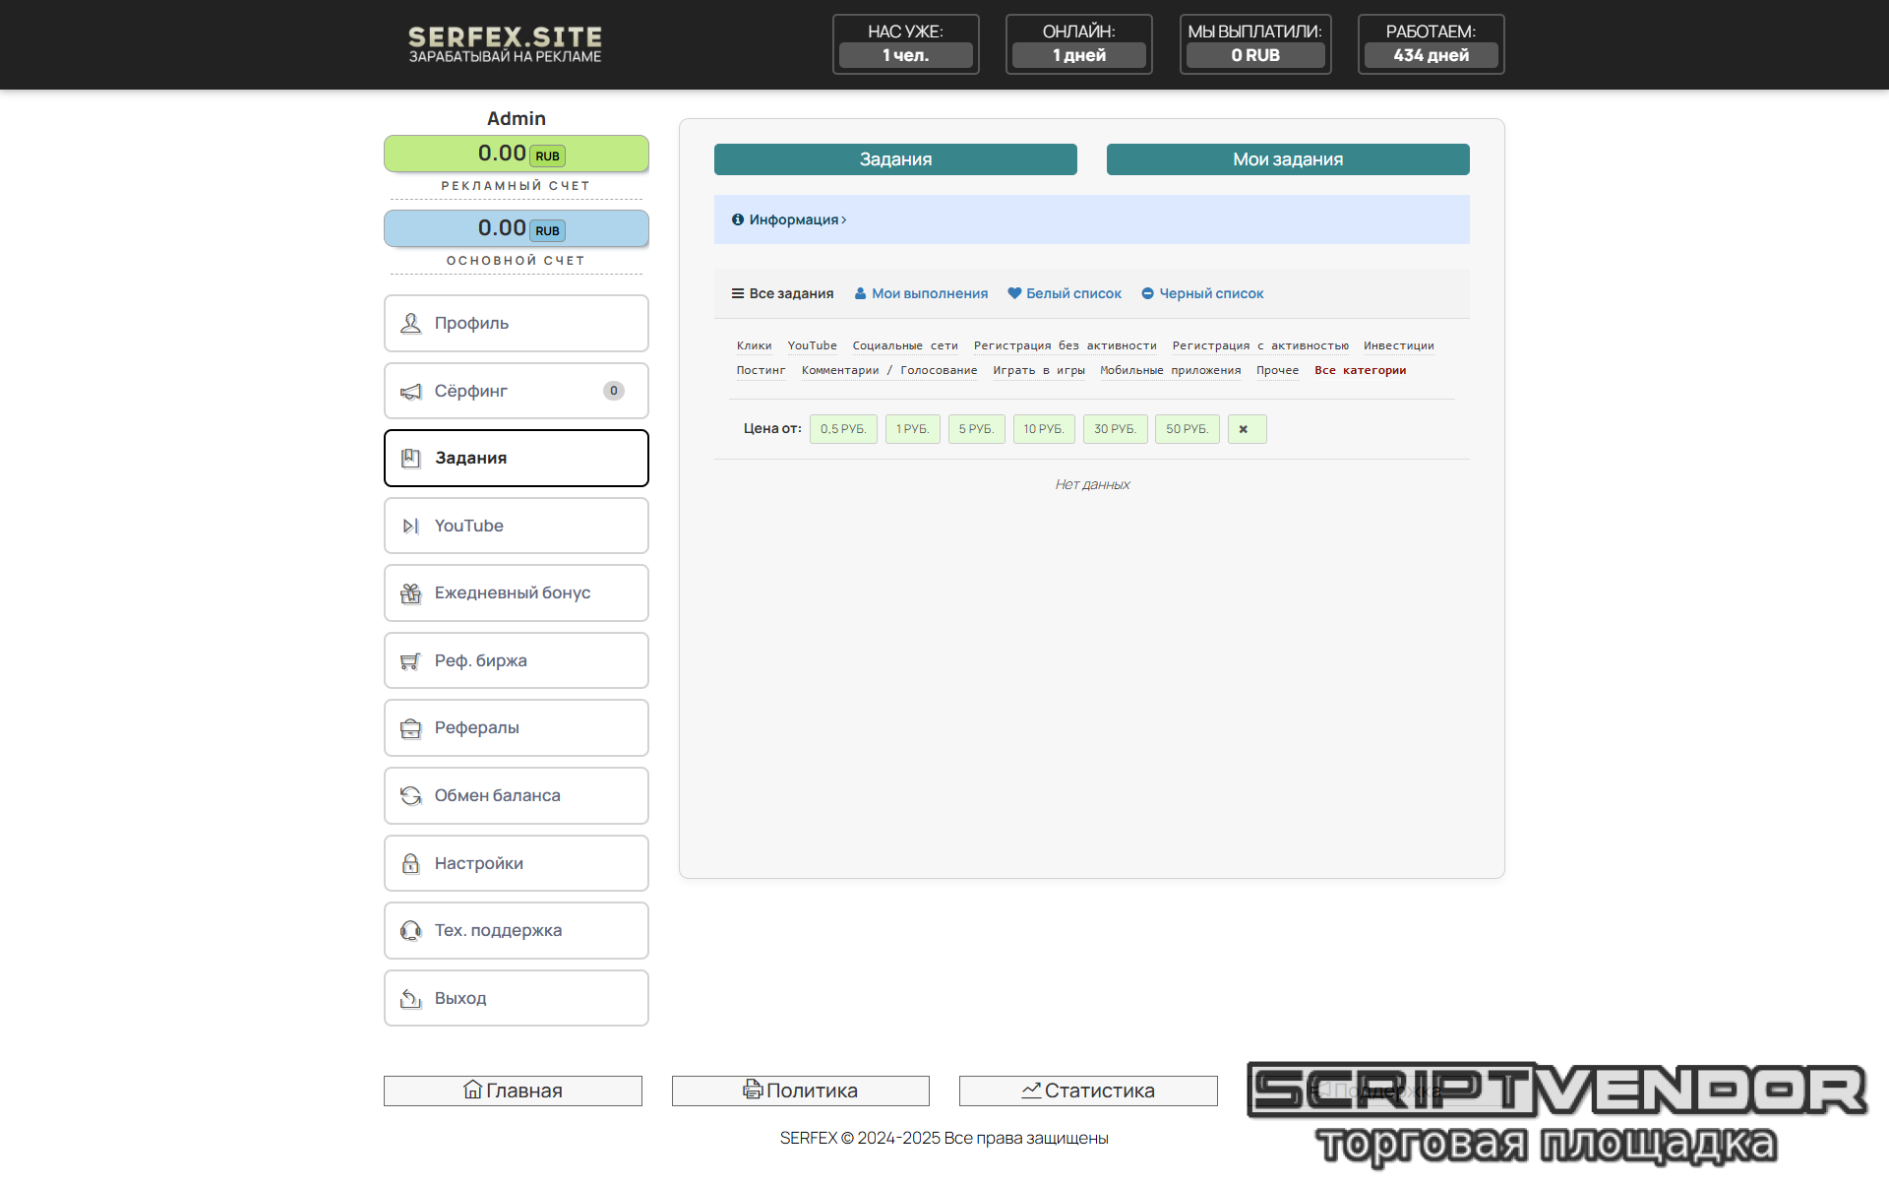Set minimum price to 50 РУБ.
The image size is (1889, 1184).
click(1187, 429)
